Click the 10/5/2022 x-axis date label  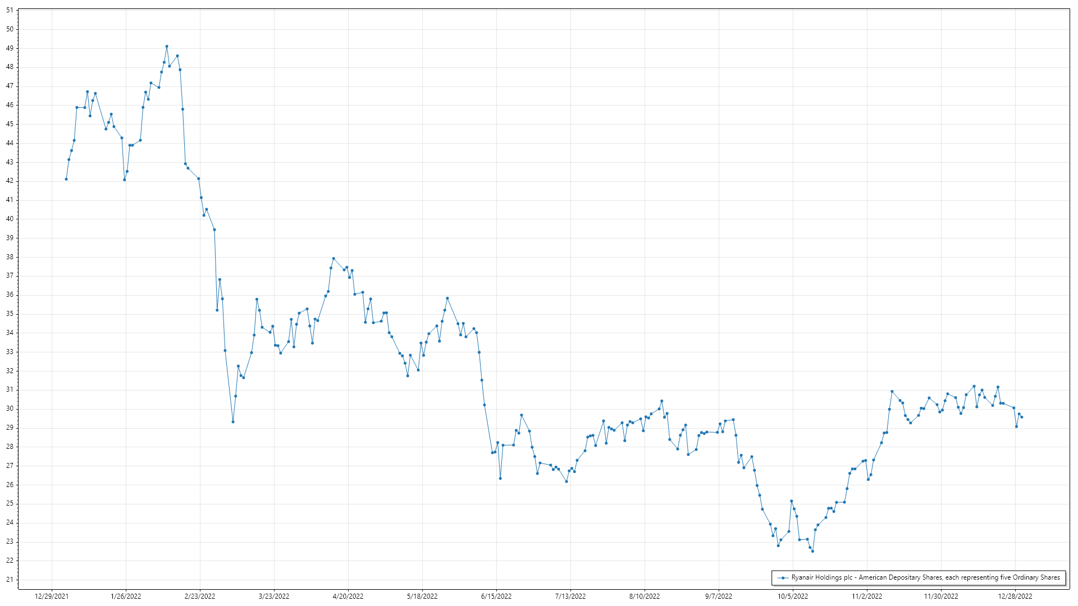[793, 596]
